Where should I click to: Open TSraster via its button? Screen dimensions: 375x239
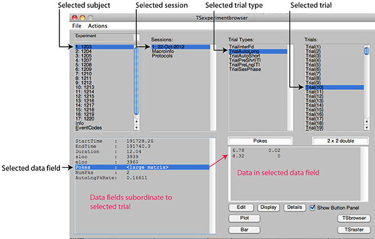click(354, 230)
